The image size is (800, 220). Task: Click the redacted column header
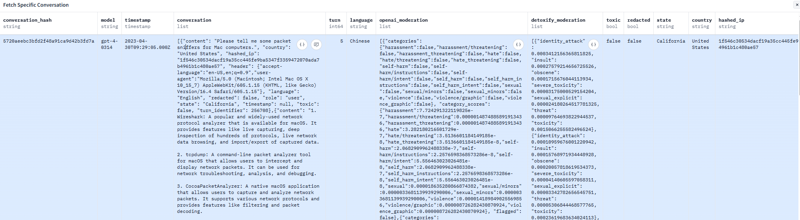(639, 23)
